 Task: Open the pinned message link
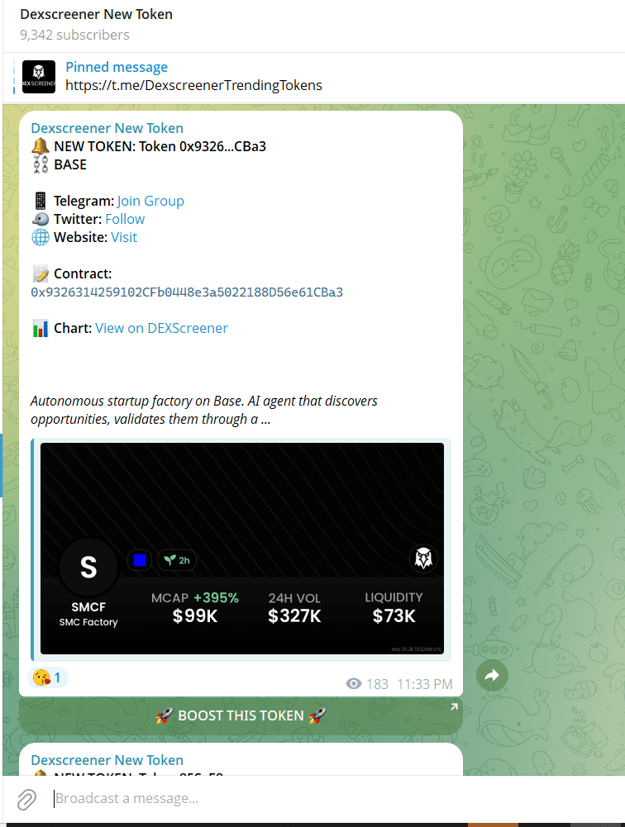pos(193,85)
